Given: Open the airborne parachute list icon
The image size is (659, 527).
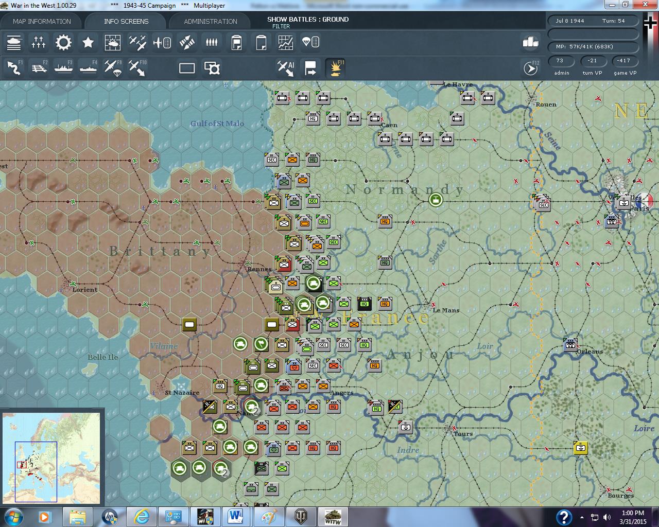Looking at the screenshot, I should [310, 42].
